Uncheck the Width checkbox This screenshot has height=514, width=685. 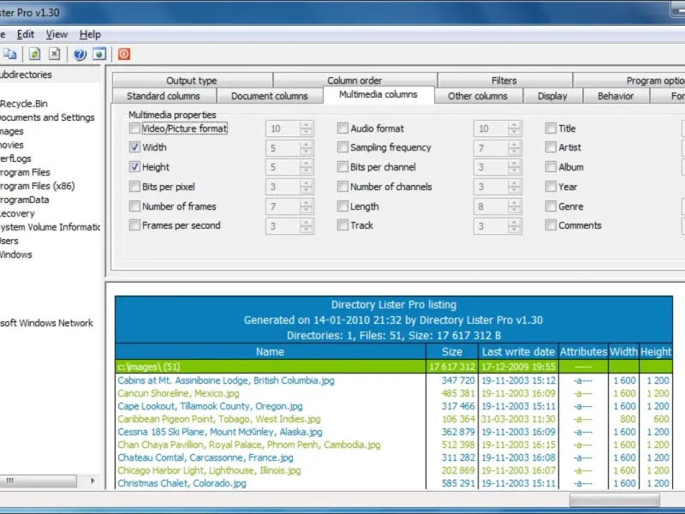tap(134, 147)
